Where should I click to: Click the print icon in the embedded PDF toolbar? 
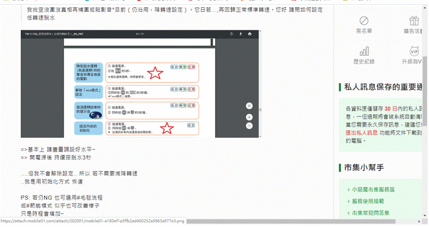[250, 34]
